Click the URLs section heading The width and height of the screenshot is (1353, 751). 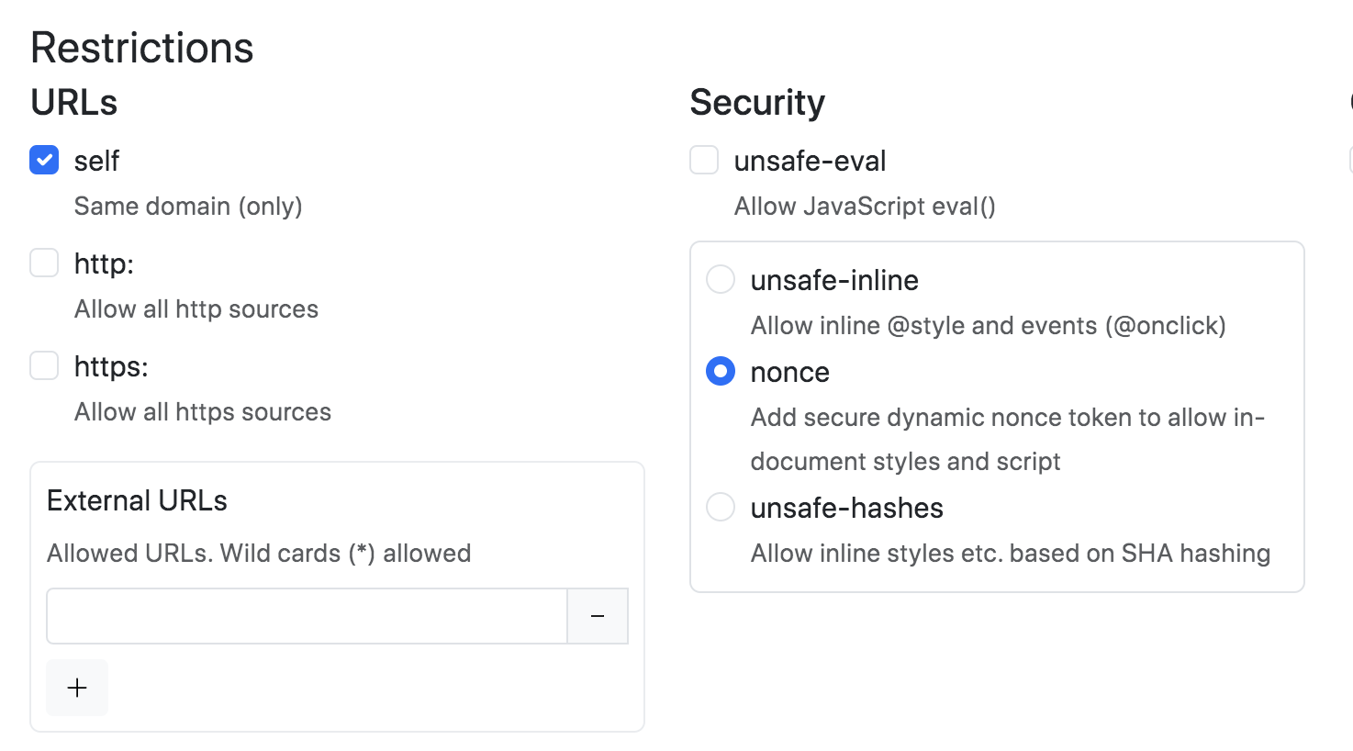(x=74, y=102)
